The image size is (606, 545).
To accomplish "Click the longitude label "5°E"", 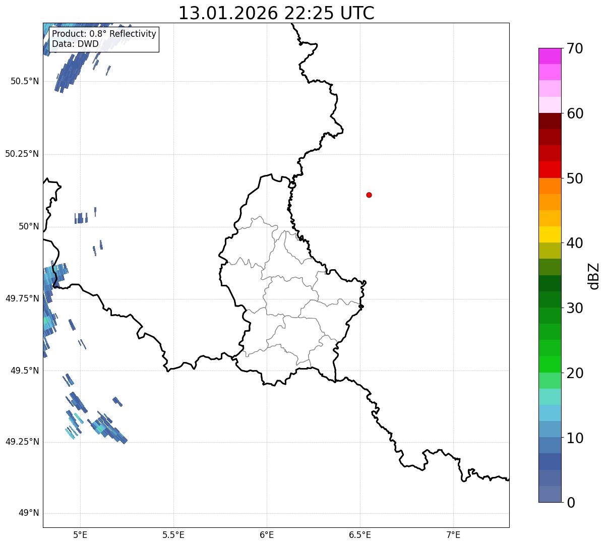I will tap(80, 534).
